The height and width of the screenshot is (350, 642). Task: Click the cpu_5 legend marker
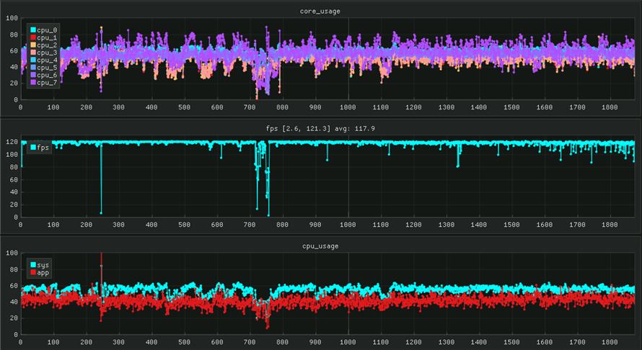32,68
